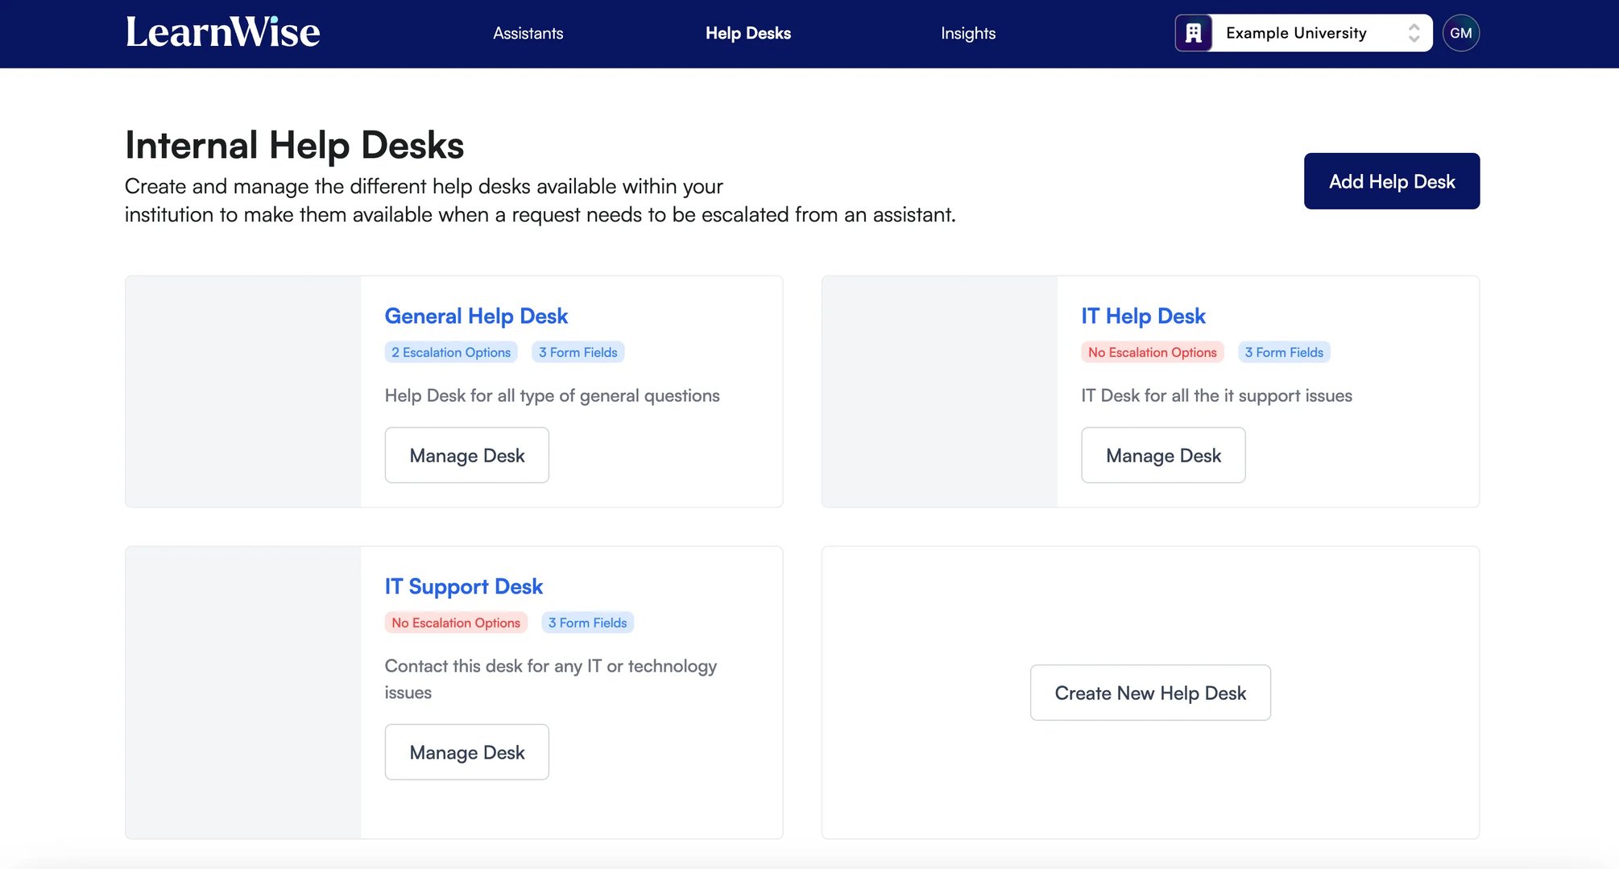1619x869 pixels.
Task: Open the IT Support Desk title link
Action: coord(464,586)
